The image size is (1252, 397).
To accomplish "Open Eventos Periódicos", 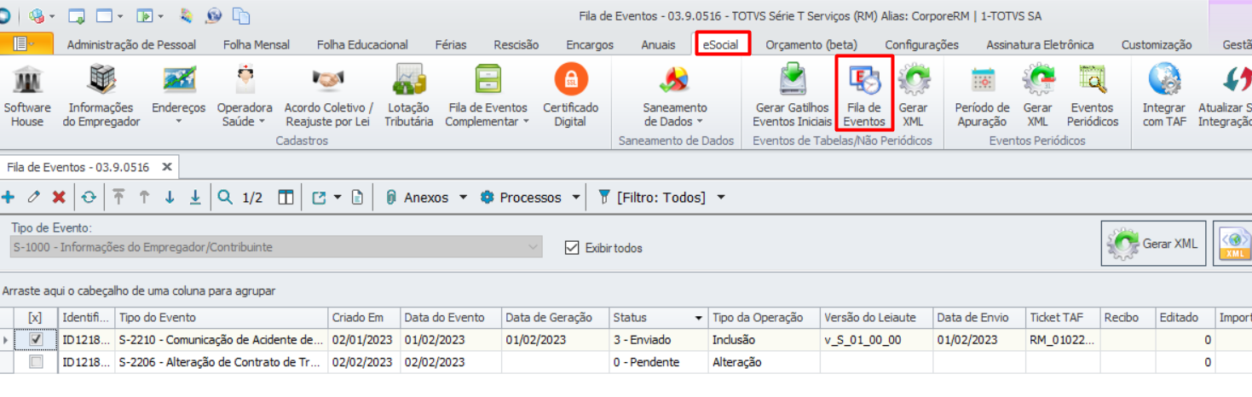I will [x=1093, y=96].
